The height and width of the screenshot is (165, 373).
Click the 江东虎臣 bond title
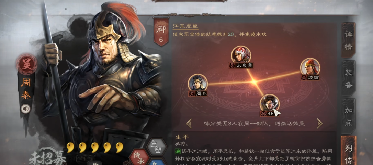point(185,26)
